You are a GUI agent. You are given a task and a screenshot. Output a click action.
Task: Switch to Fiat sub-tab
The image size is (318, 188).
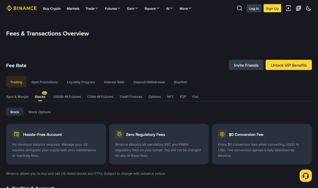click(x=195, y=97)
